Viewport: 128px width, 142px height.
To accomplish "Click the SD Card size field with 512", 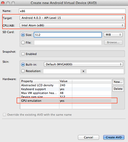I will [68, 35].
